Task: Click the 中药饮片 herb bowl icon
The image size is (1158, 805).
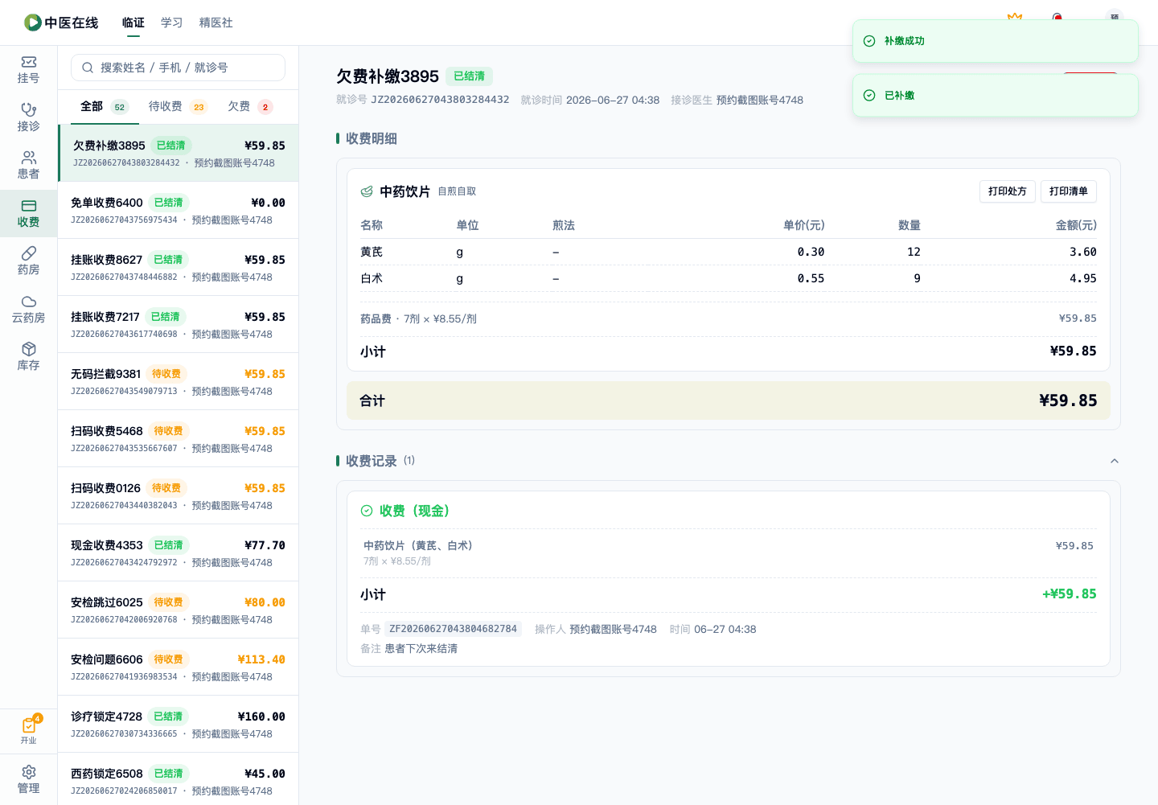Action: click(367, 191)
